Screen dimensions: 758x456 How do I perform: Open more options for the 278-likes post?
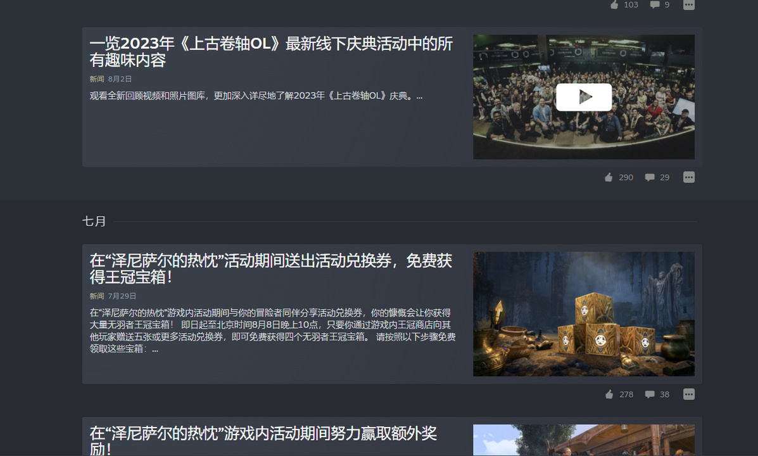click(x=689, y=395)
